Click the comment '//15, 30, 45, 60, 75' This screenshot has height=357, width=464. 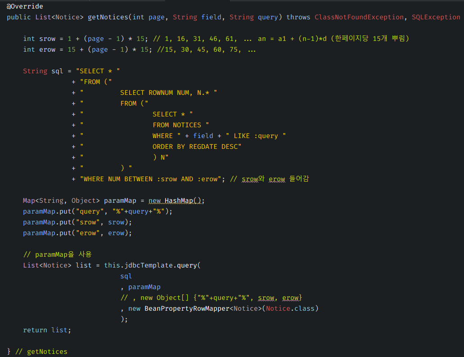(207, 49)
